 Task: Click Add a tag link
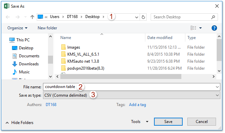(x=137, y=105)
